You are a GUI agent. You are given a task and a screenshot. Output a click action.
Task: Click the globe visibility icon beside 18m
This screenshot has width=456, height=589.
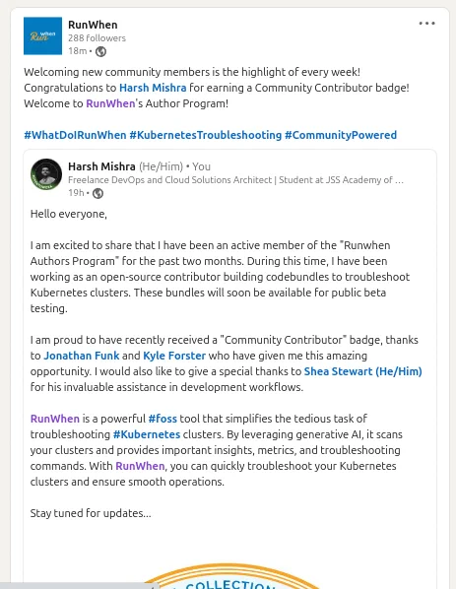tap(100, 51)
